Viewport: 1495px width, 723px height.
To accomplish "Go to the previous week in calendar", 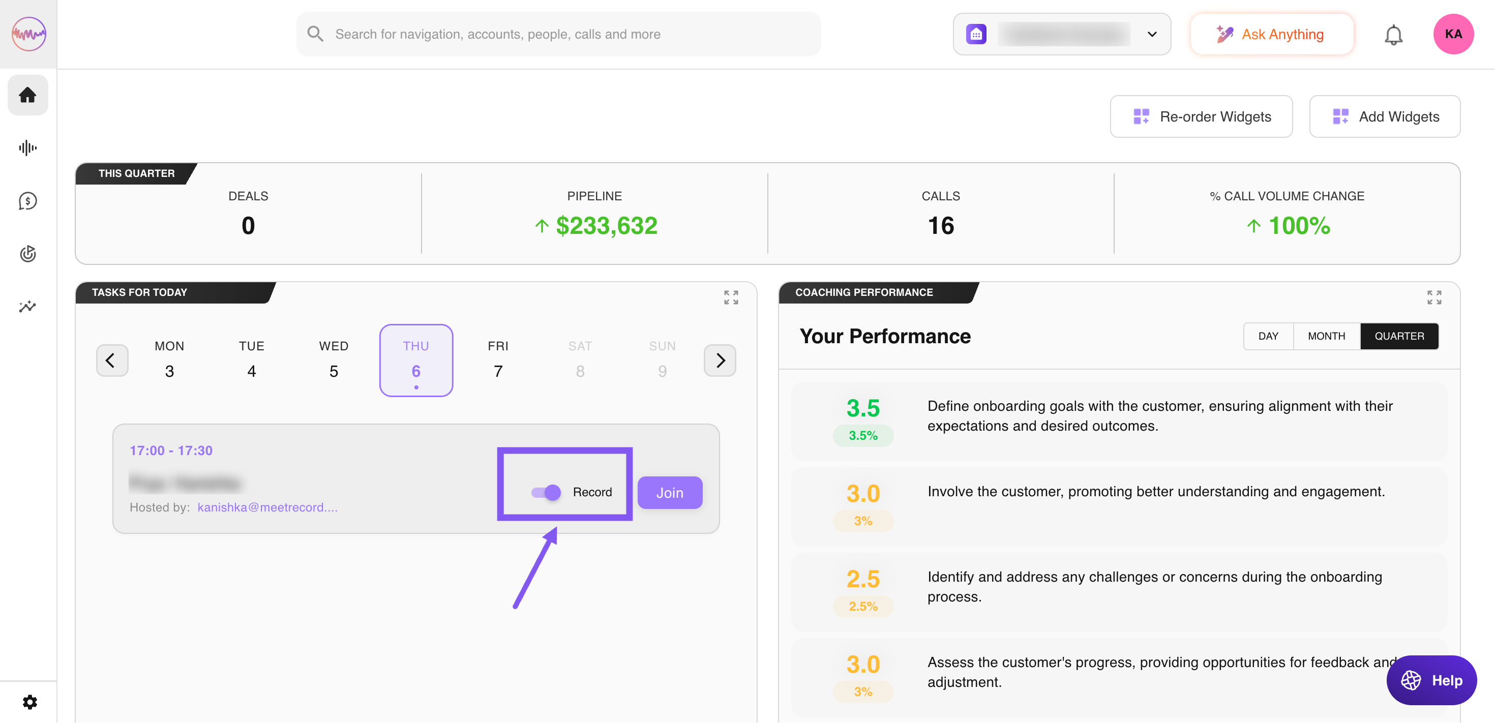I will 111,360.
